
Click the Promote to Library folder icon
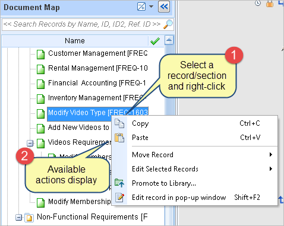(119, 183)
